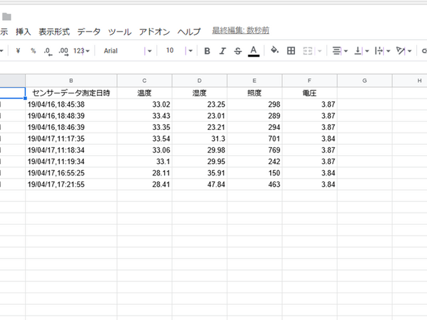Open text rotation dropdown

point(404,51)
